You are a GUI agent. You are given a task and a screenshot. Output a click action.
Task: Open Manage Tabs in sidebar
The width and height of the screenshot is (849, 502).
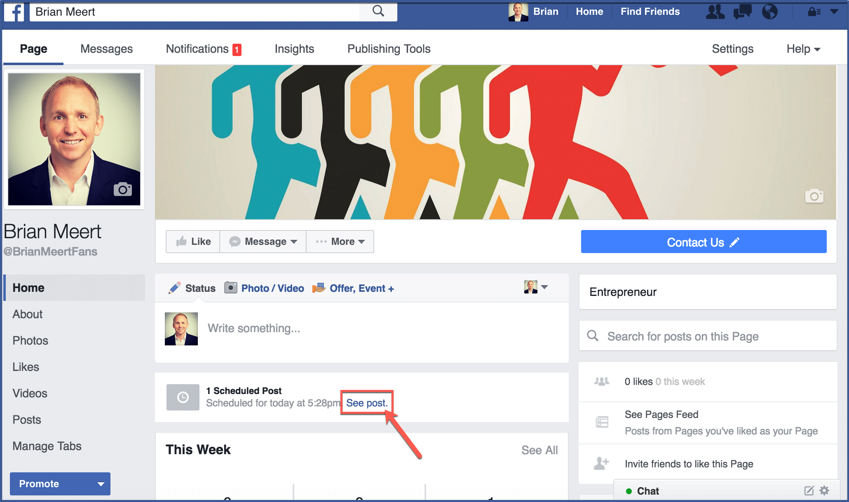[47, 446]
